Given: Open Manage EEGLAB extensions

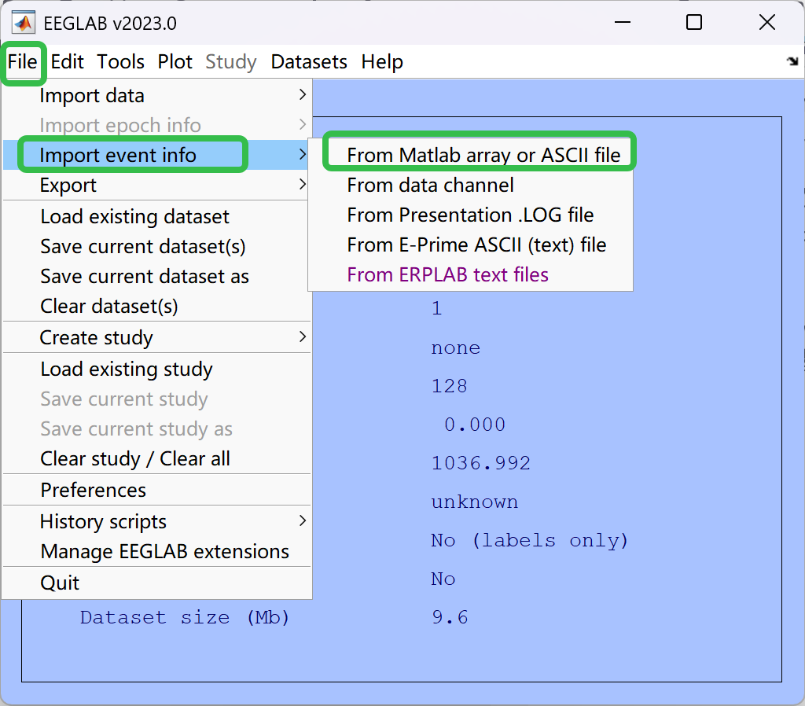Looking at the screenshot, I should point(156,551).
